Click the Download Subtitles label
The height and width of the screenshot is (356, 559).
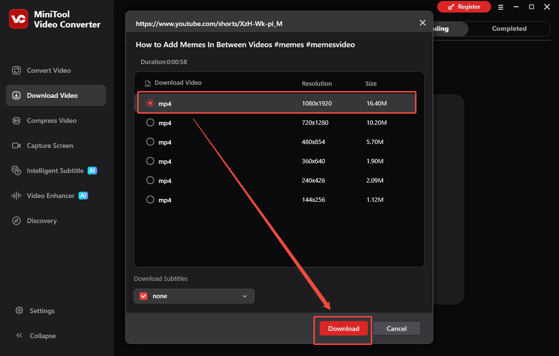(160, 278)
